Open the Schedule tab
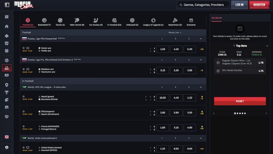Viewport: 273px width, 154px height. point(191,22)
